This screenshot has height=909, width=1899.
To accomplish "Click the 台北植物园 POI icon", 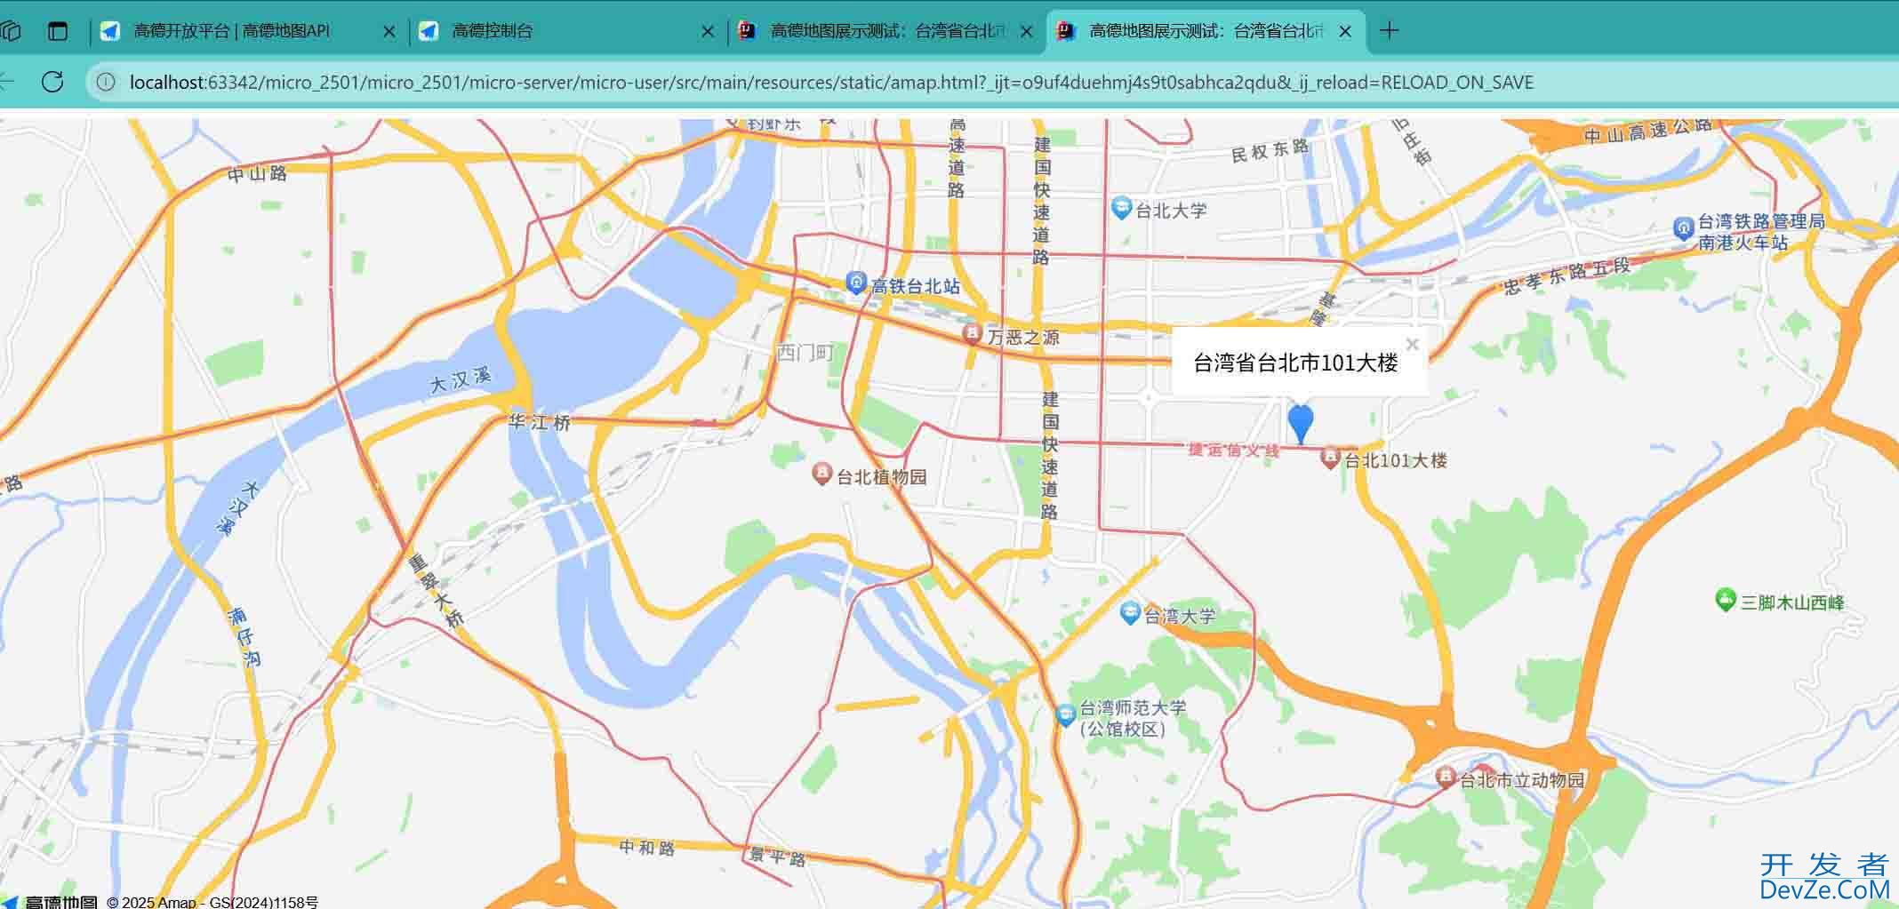I will [822, 474].
